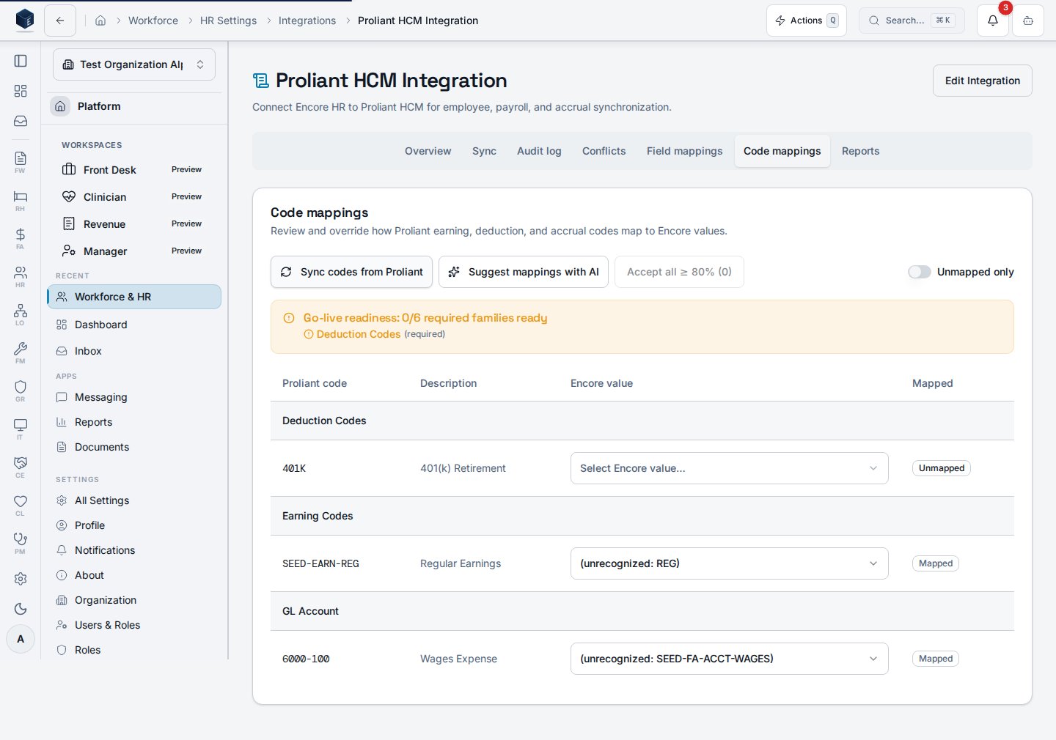1056x740 pixels.
Task: Switch to the Audit log tab
Action: [x=539, y=151]
